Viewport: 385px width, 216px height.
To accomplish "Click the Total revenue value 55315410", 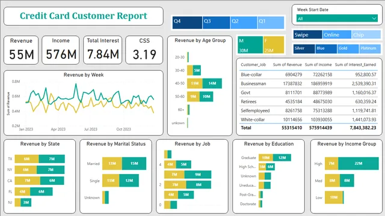I will pos(292,128).
